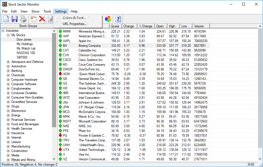Open the Help menu

pos(74,11)
